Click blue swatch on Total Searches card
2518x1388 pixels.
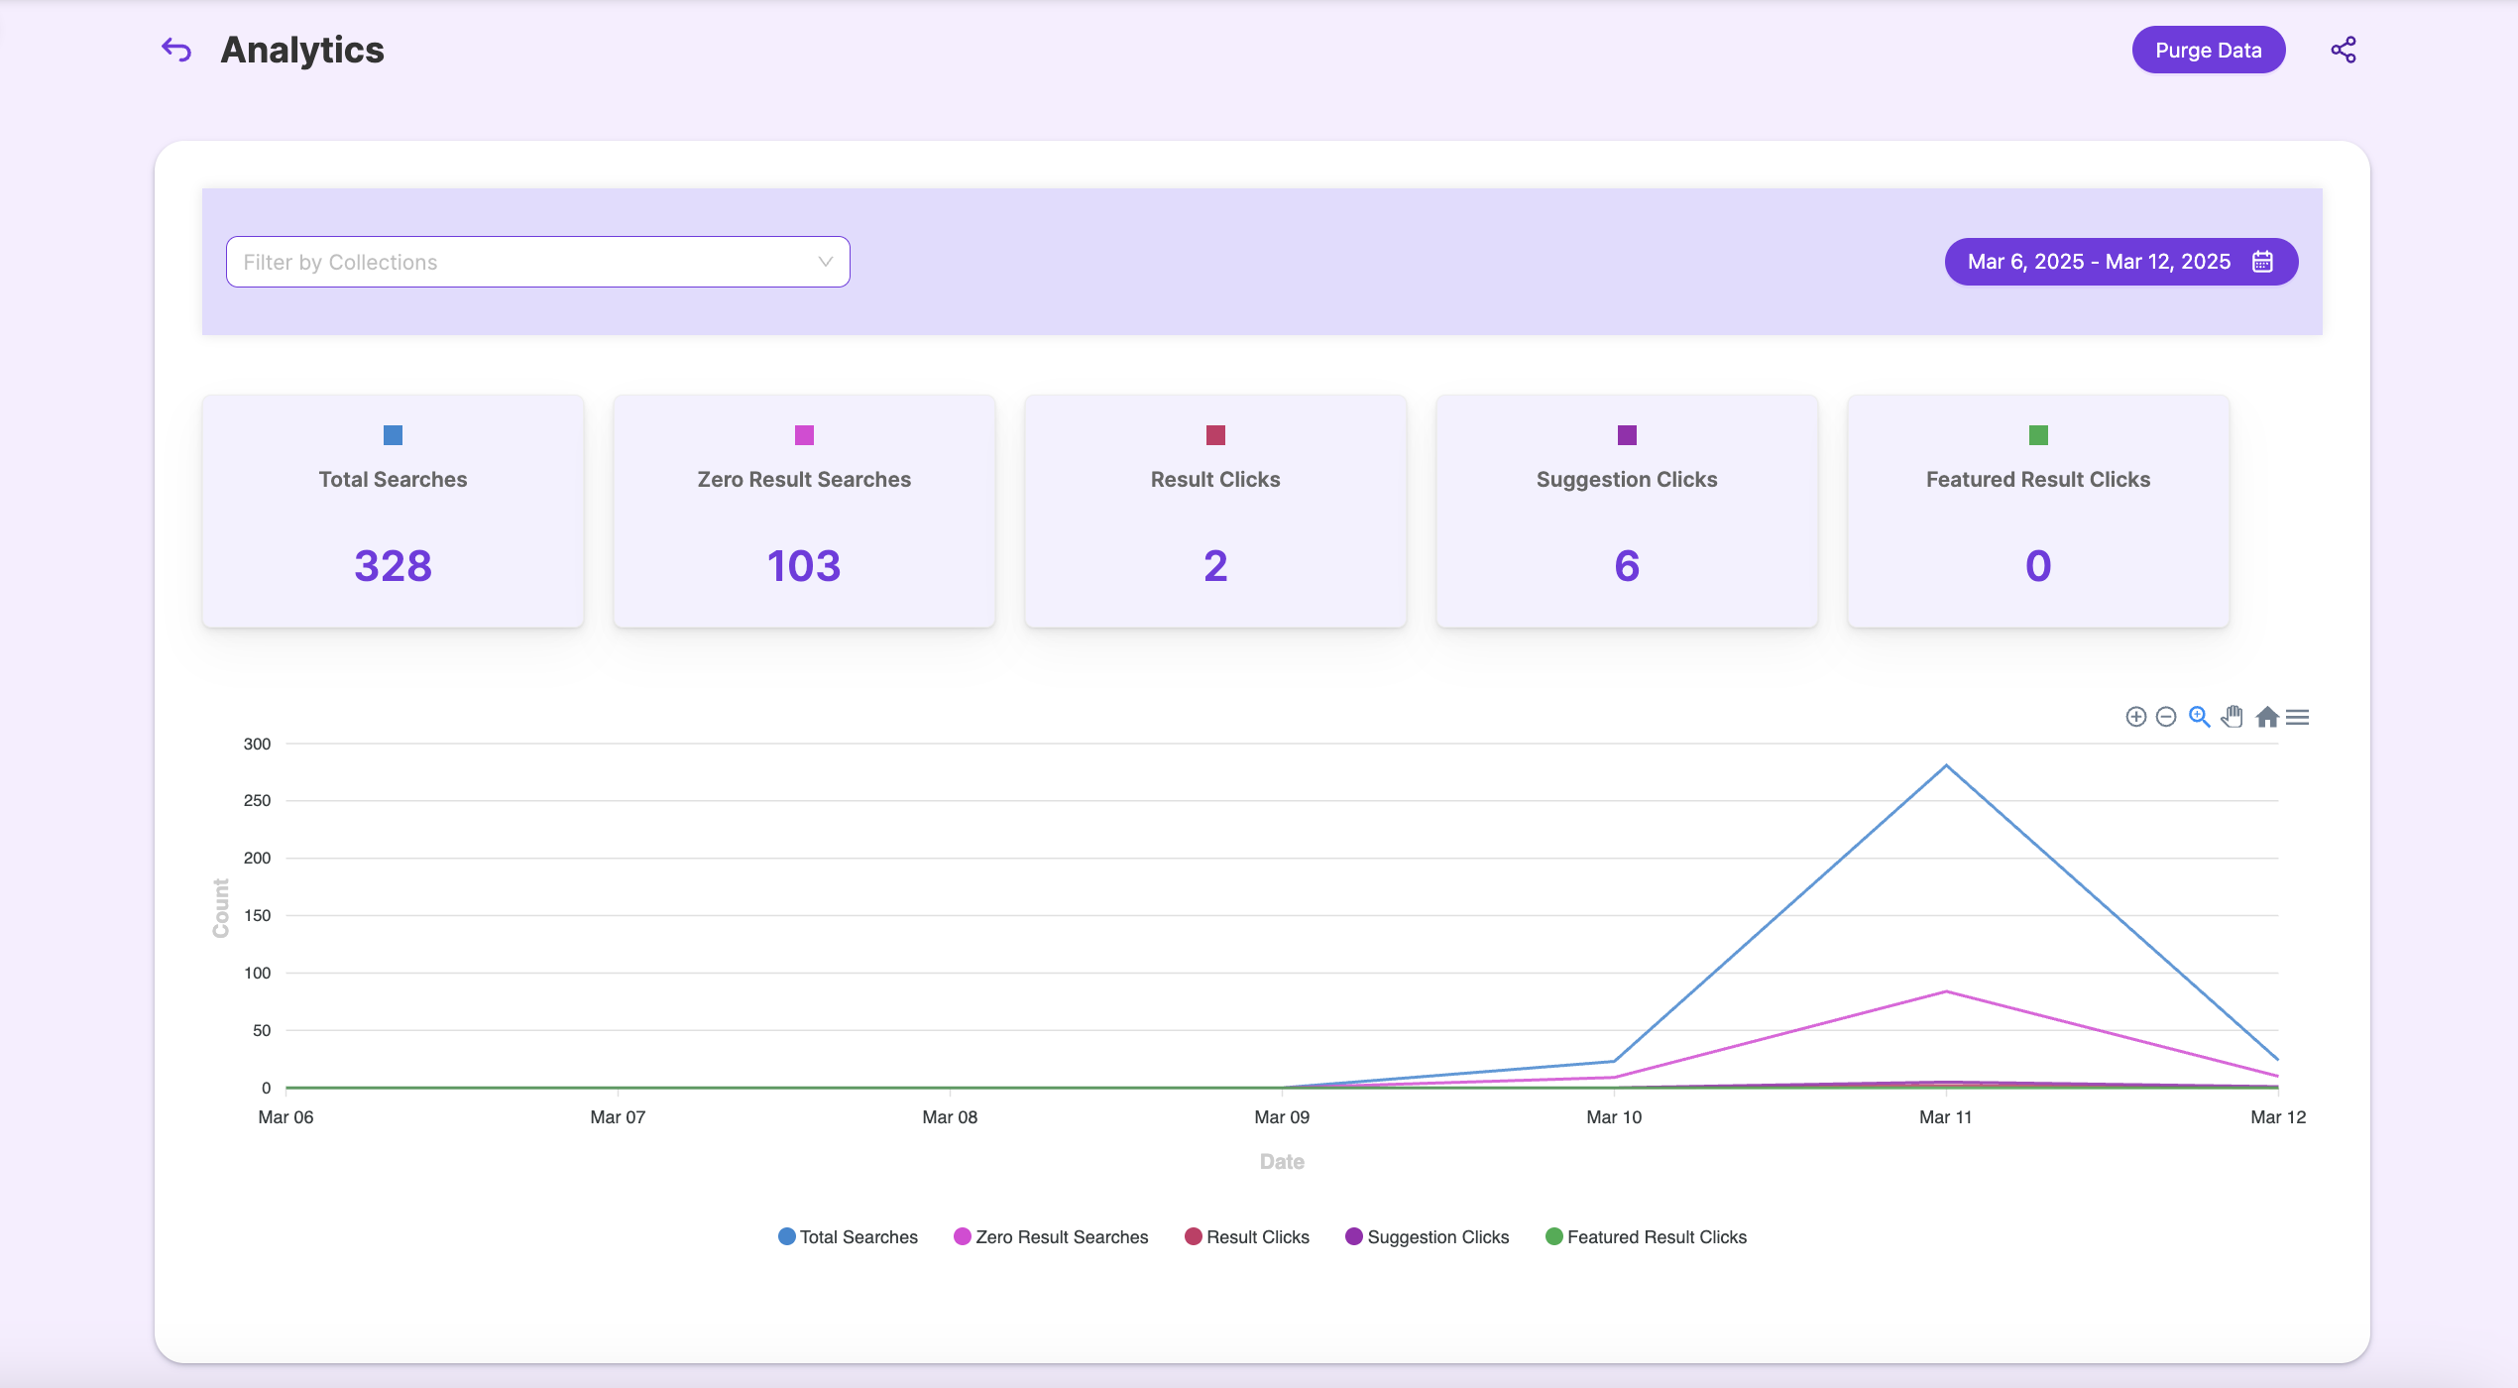point(393,435)
